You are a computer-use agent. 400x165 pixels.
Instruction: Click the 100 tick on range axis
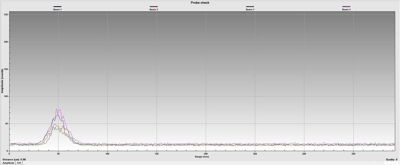click(x=107, y=154)
